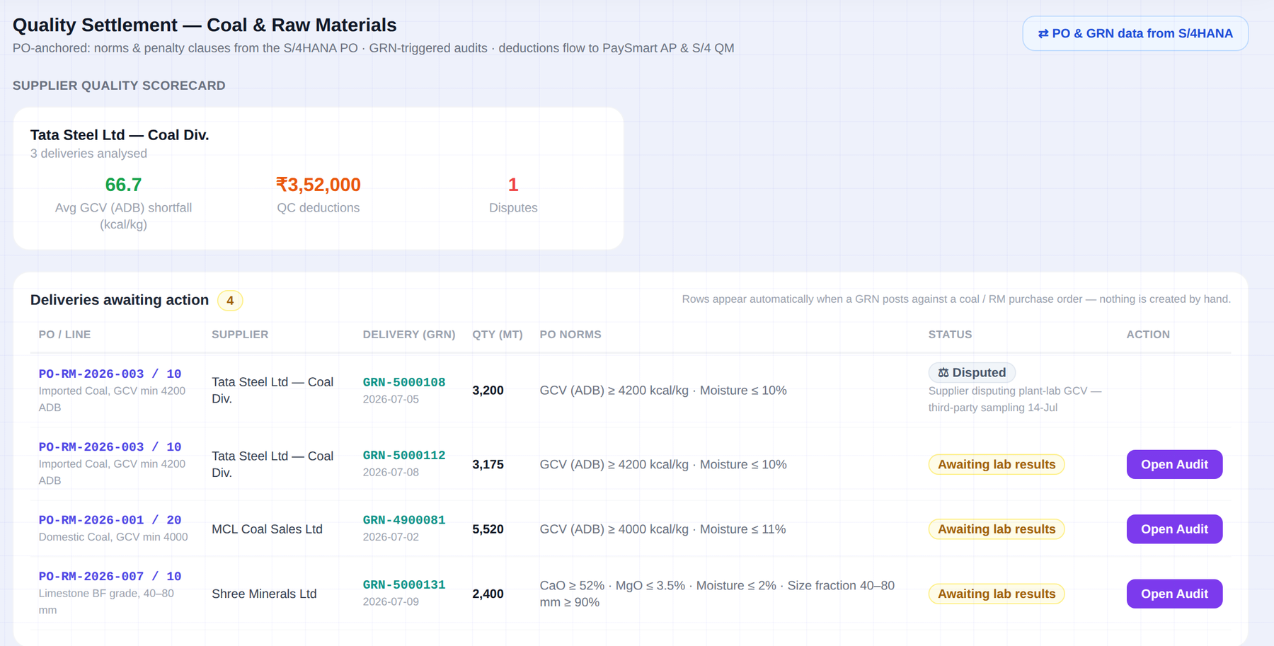Click Awaiting lab results badge for GRN-5000112
The height and width of the screenshot is (646, 1274).
click(997, 464)
